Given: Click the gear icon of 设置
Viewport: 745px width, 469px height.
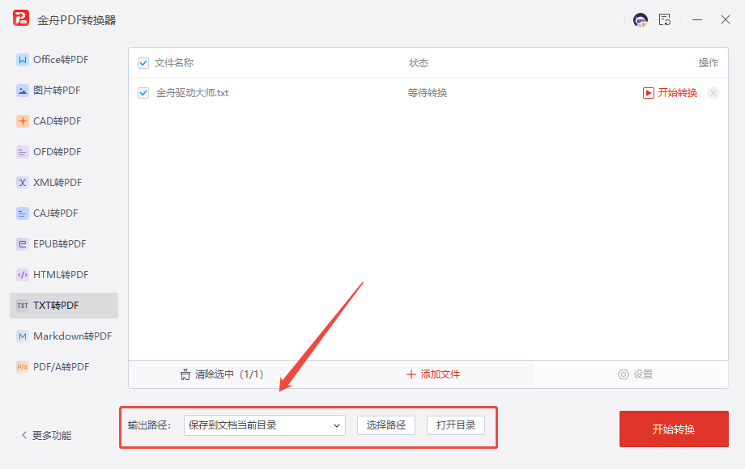Looking at the screenshot, I should (623, 374).
